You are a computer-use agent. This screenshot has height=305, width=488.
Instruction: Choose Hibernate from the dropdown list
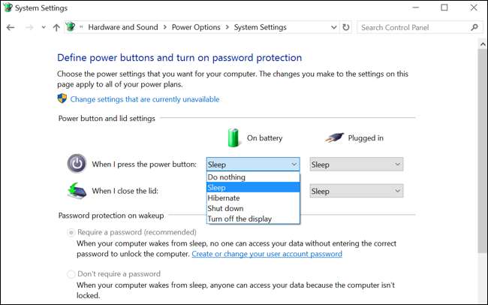224,198
